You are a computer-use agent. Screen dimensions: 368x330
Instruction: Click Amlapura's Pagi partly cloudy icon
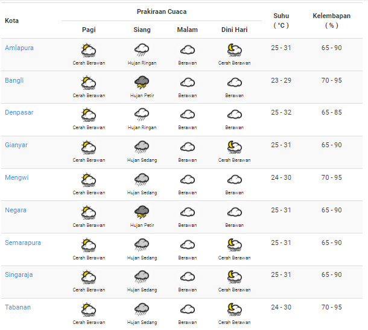coord(89,50)
